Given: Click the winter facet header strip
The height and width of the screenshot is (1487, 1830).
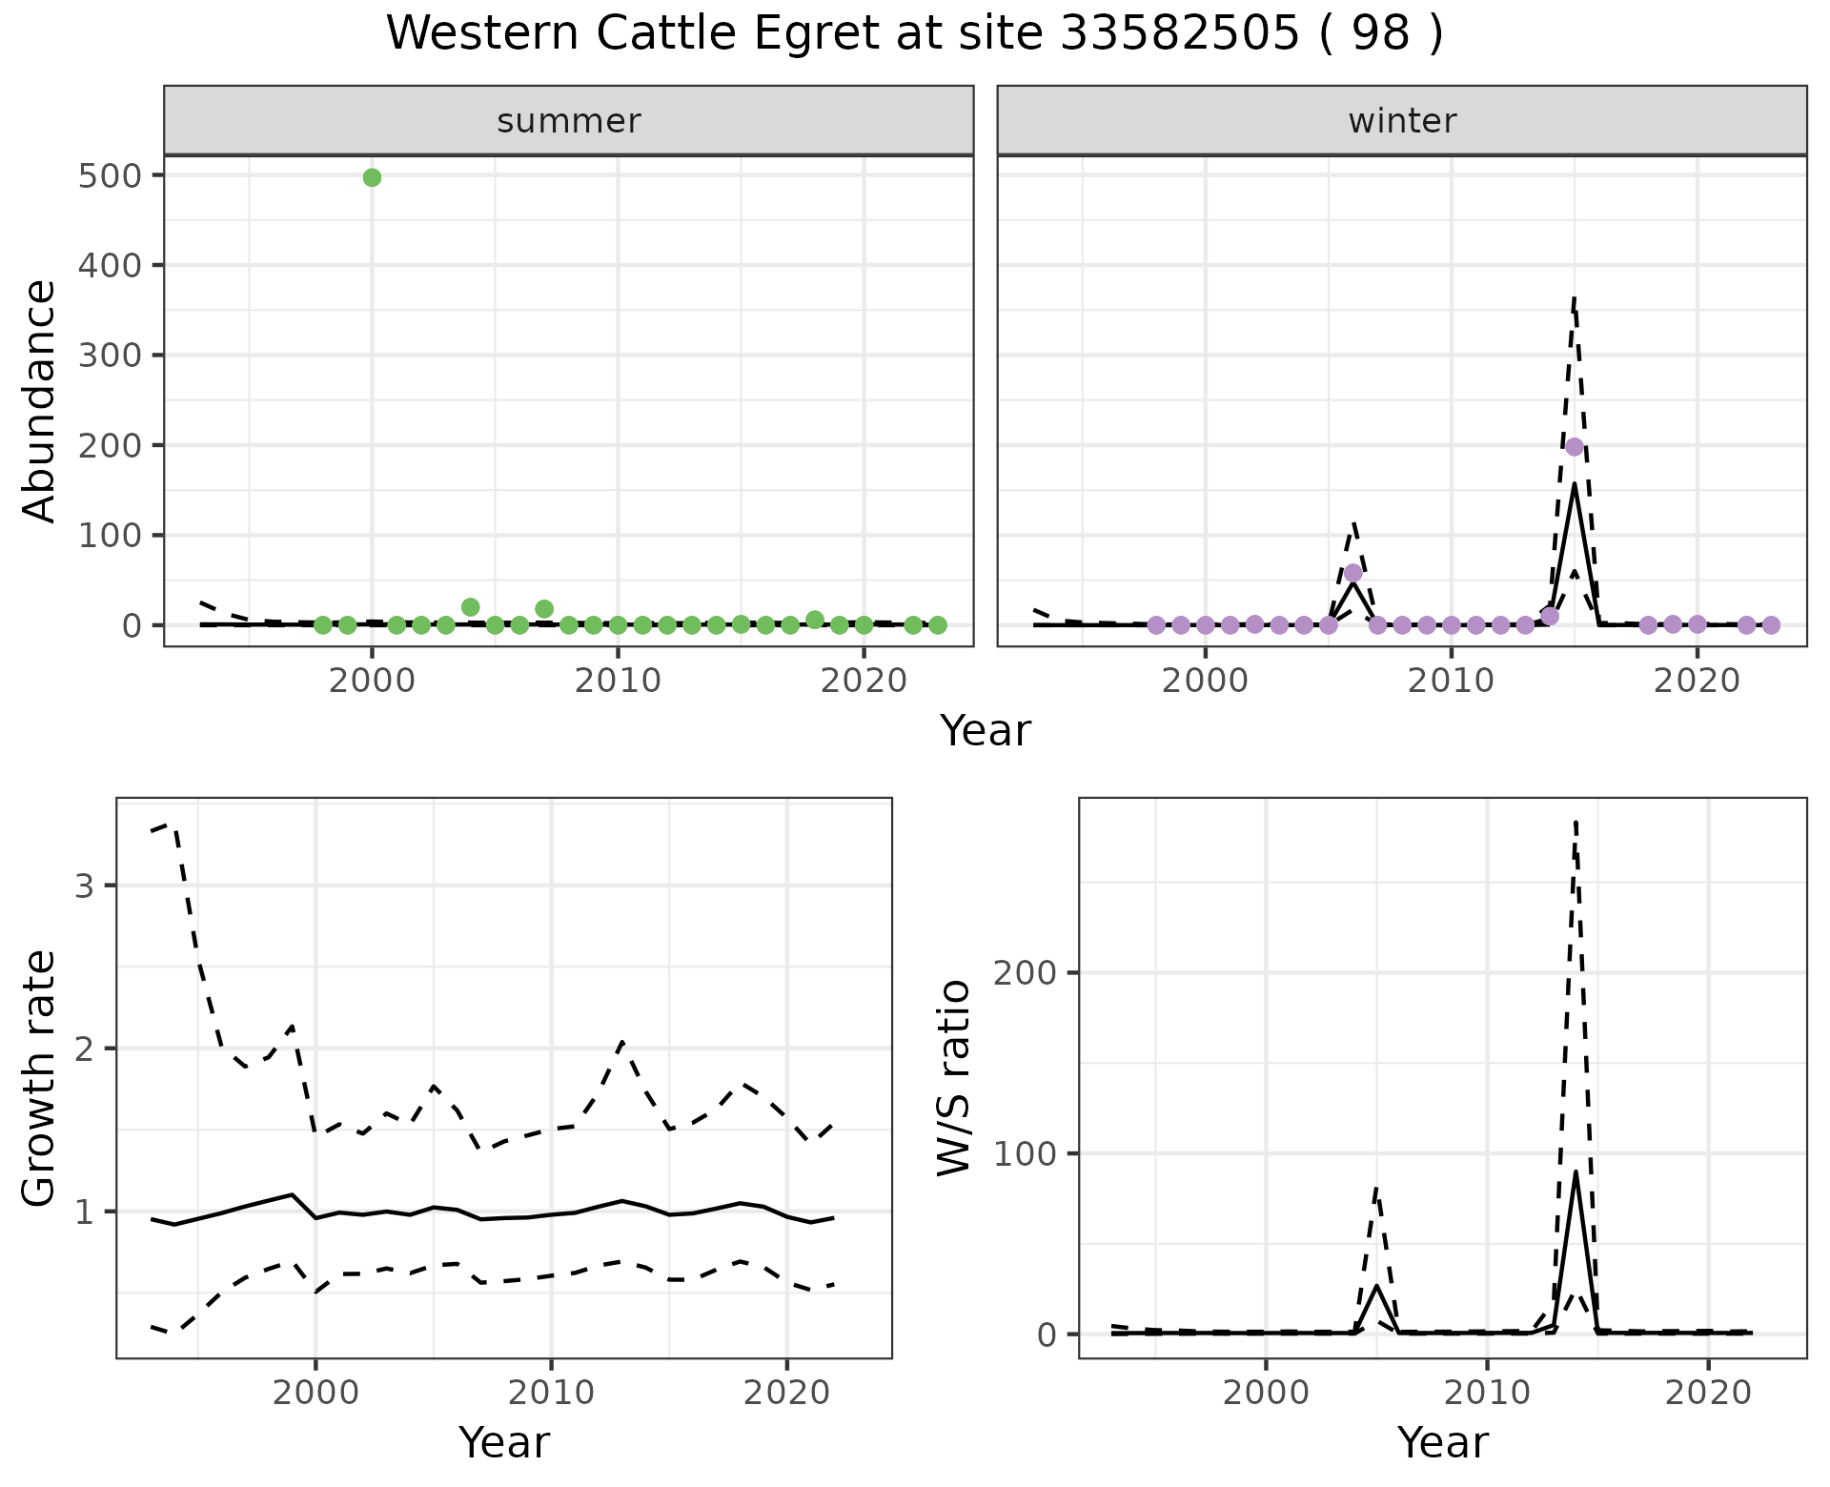Looking at the screenshot, I should (1402, 121).
